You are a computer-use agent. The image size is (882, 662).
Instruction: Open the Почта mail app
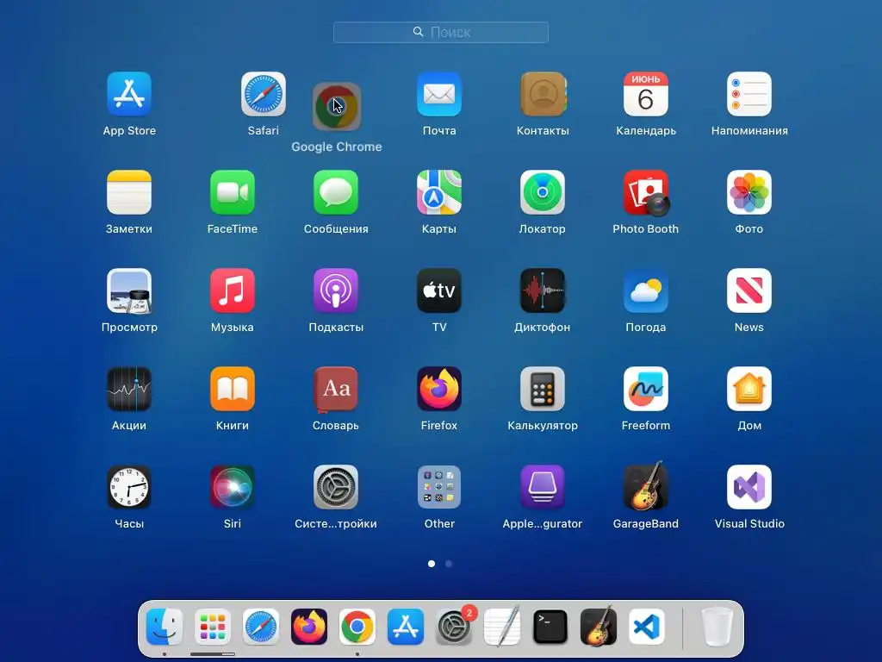tap(439, 94)
